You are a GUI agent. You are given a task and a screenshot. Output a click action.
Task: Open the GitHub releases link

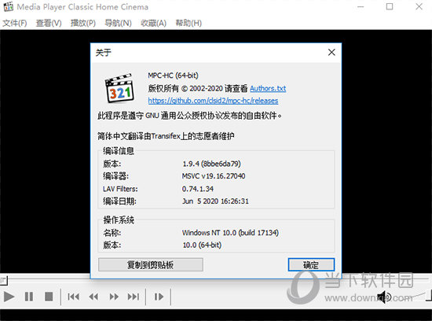[213, 101]
